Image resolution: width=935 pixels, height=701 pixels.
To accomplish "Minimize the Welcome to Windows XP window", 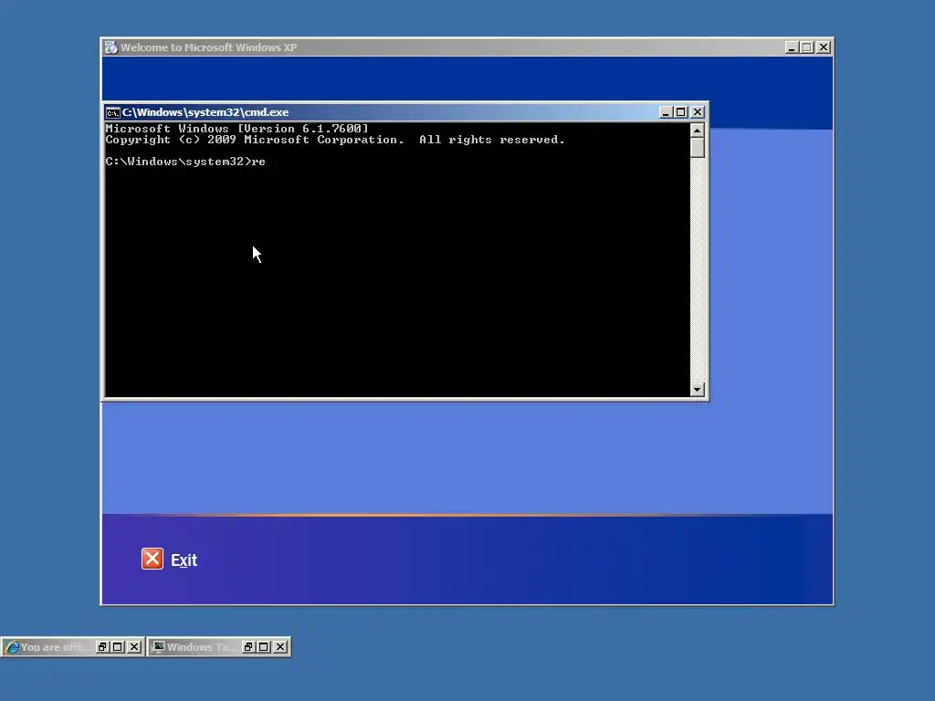I will tap(792, 47).
